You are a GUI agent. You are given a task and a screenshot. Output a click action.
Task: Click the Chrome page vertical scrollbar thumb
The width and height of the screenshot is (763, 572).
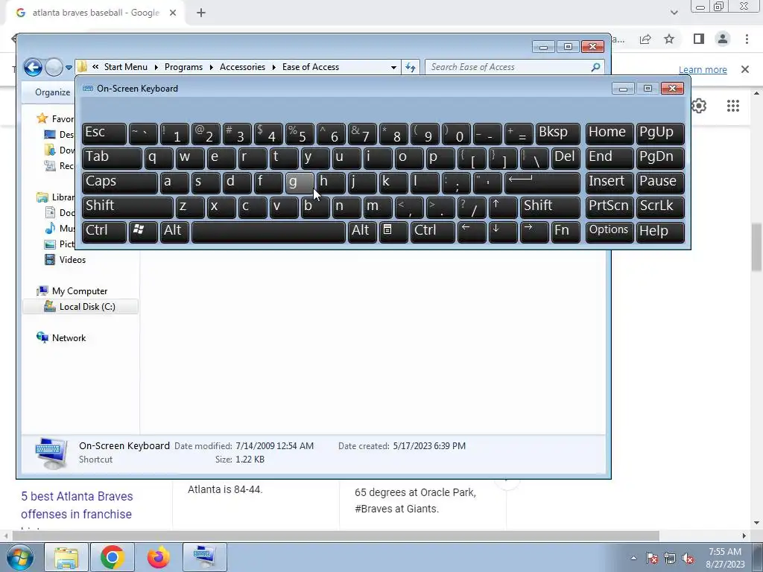756,247
